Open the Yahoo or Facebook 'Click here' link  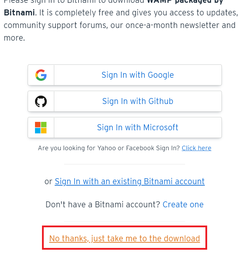[x=196, y=148]
